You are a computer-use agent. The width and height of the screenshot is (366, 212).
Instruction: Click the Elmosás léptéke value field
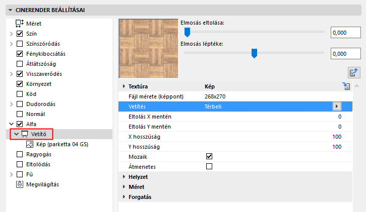point(346,54)
